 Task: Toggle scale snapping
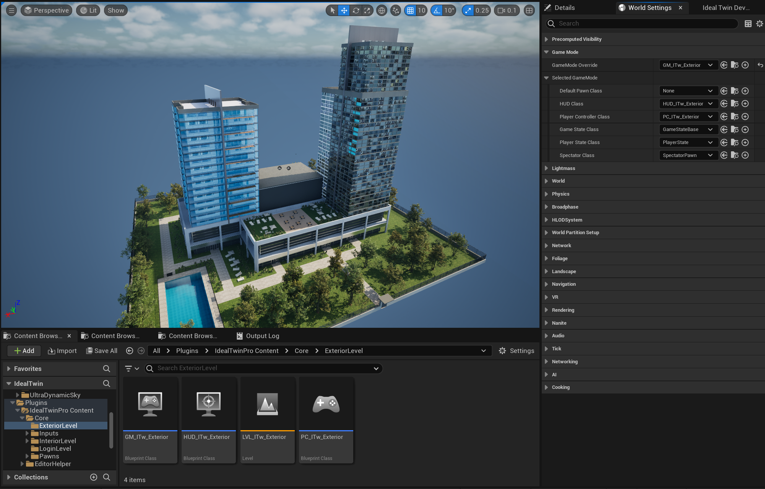pyautogui.click(x=468, y=10)
